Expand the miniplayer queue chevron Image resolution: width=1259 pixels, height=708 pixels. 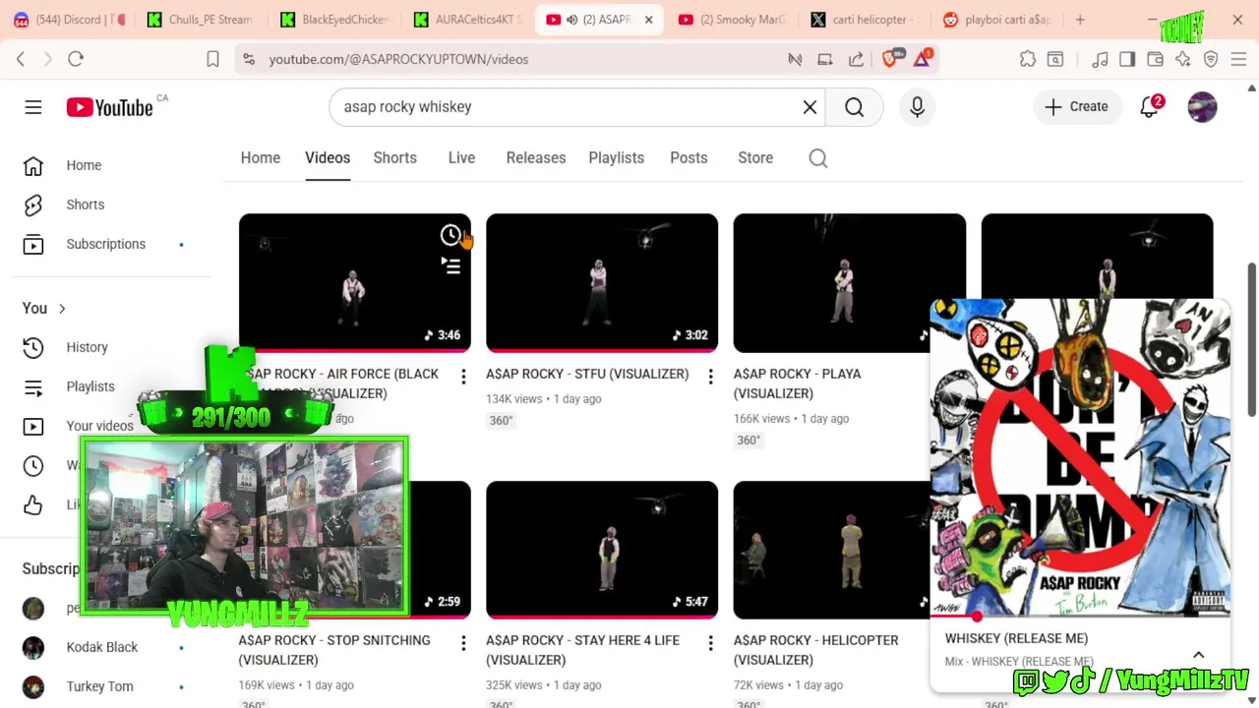(x=1198, y=655)
